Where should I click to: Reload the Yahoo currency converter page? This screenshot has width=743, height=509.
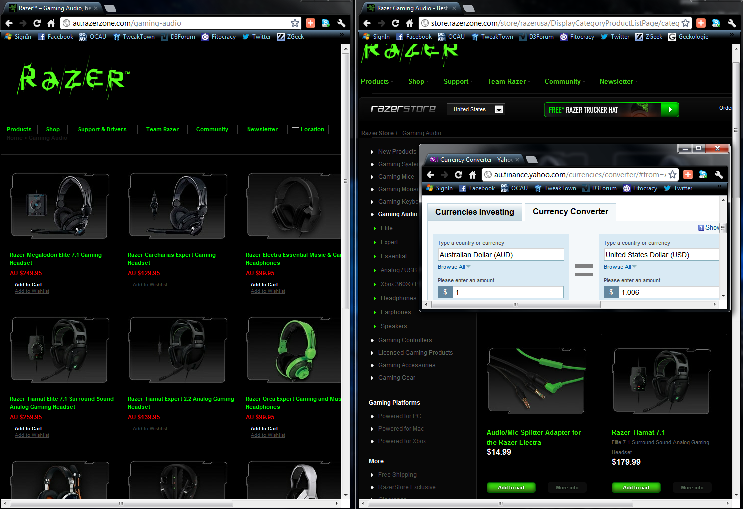[x=458, y=175]
